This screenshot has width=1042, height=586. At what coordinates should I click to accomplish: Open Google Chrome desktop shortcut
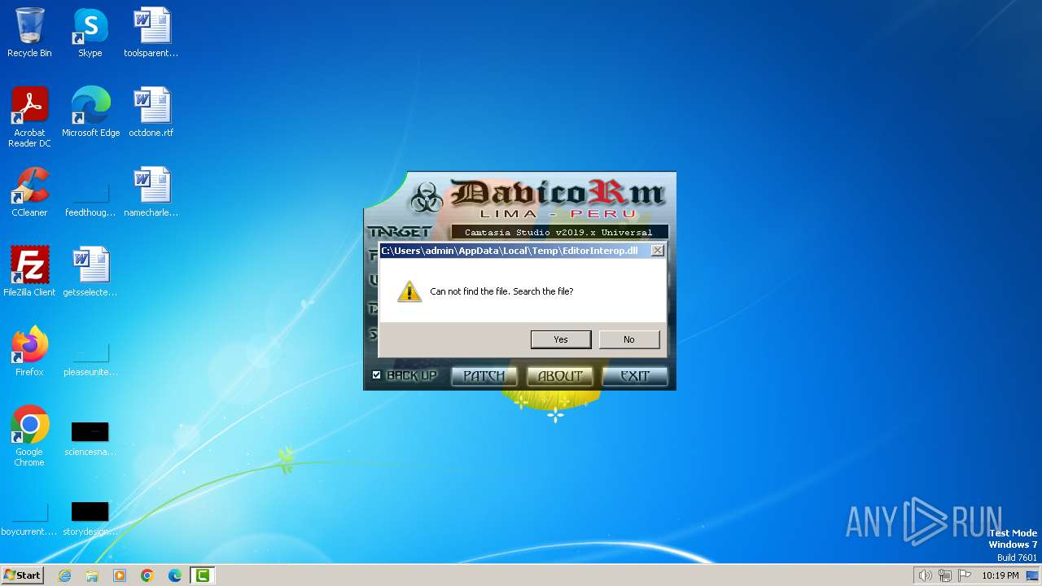(29, 435)
